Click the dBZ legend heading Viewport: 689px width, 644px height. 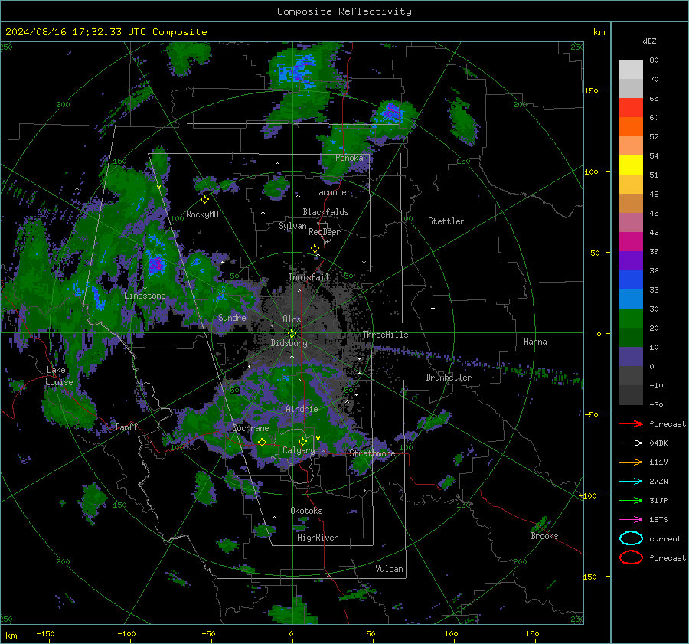click(649, 41)
